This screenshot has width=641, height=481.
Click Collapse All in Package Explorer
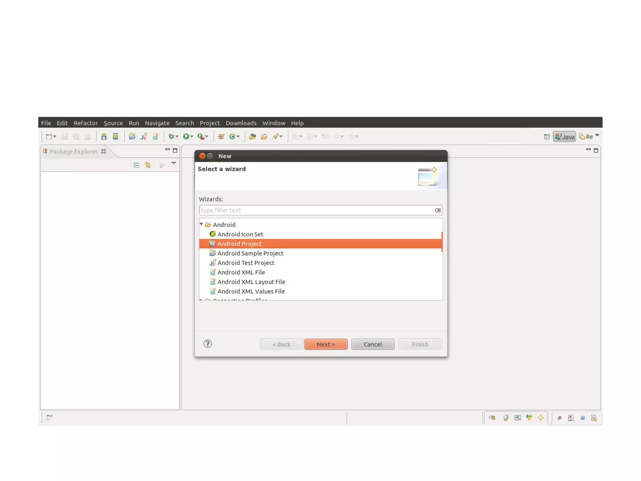pyautogui.click(x=136, y=165)
